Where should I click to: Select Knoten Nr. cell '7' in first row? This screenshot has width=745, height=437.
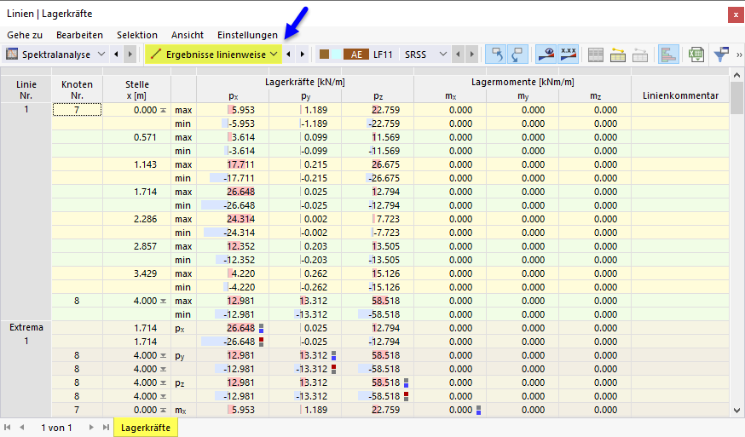(77, 110)
